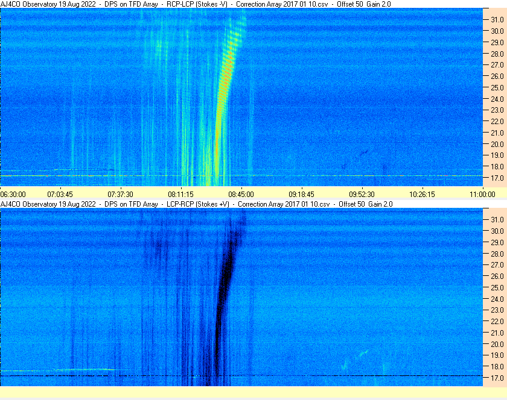Click the 21.0 frequency label in Stokes -V panel
The height and width of the screenshot is (400, 507).
pyautogui.click(x=497, y=133)
